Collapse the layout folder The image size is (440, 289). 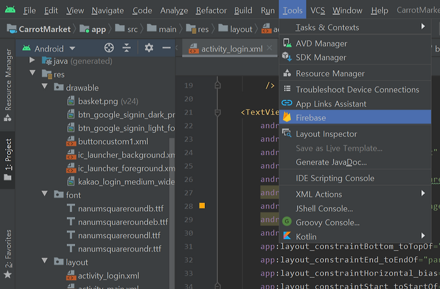(x=45, y=260)
